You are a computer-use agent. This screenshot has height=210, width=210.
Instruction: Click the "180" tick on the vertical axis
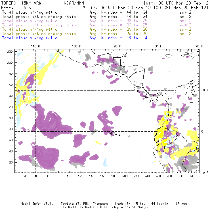tap(10, 74)
